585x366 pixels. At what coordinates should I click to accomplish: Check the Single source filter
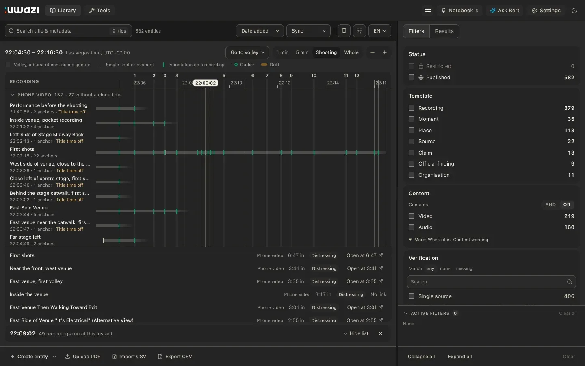point(412,296)
